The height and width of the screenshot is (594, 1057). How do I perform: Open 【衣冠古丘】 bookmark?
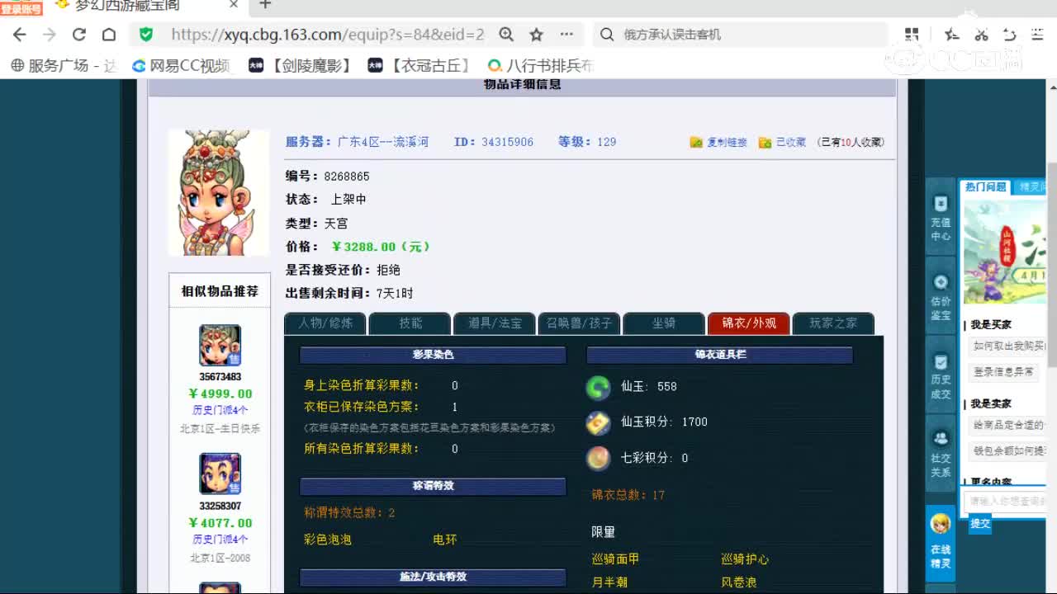click(420, 65)
